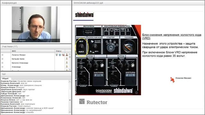
Task: Click chat message Щербаков Анатолий: звук пропал
Action: pyautogui.click(x=18, y=89)
